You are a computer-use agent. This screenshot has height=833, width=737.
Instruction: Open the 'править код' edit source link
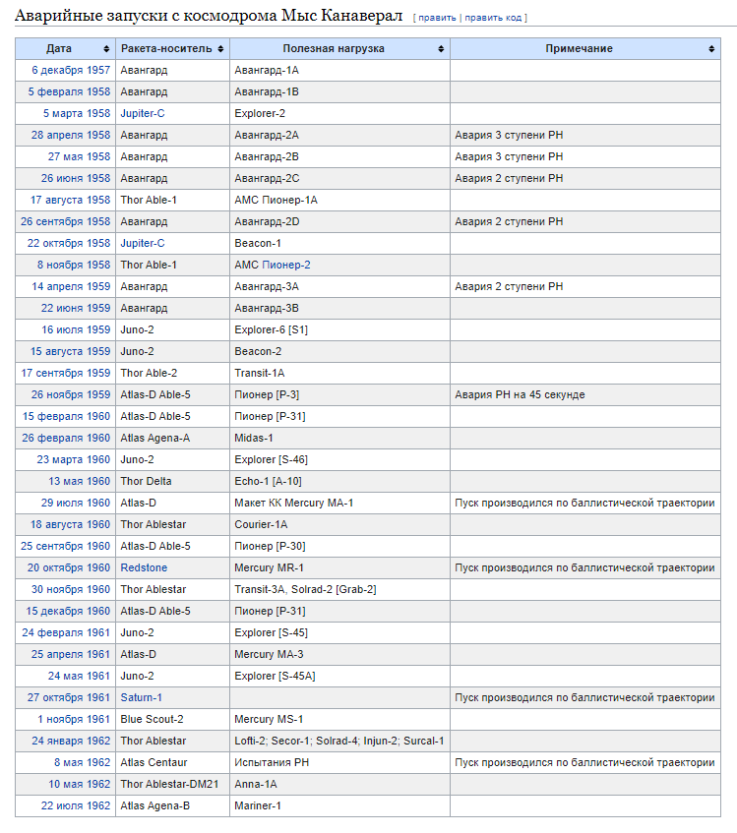tap(493, 18)
